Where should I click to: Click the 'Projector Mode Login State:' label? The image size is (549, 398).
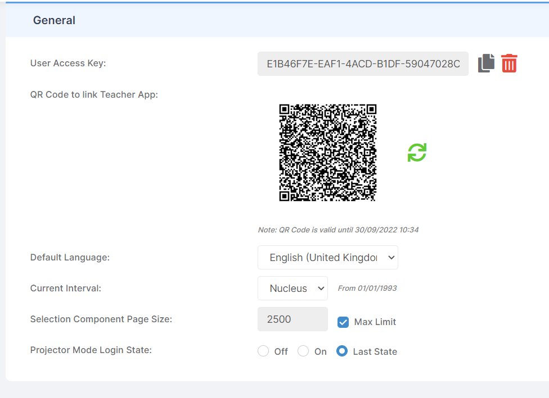[x=91, y=350]
